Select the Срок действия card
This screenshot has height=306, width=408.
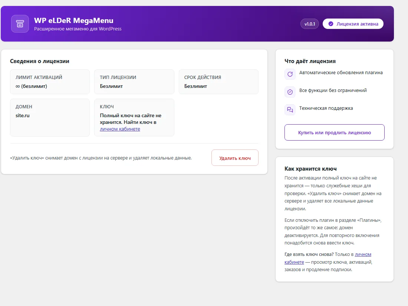point(218,82)
